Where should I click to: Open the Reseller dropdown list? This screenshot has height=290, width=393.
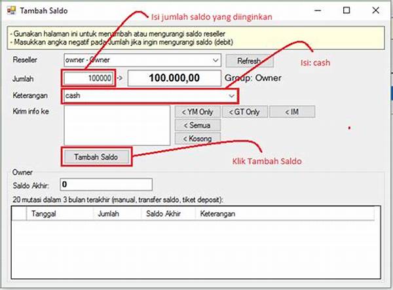pyautogui.click(x=215, y=60)
